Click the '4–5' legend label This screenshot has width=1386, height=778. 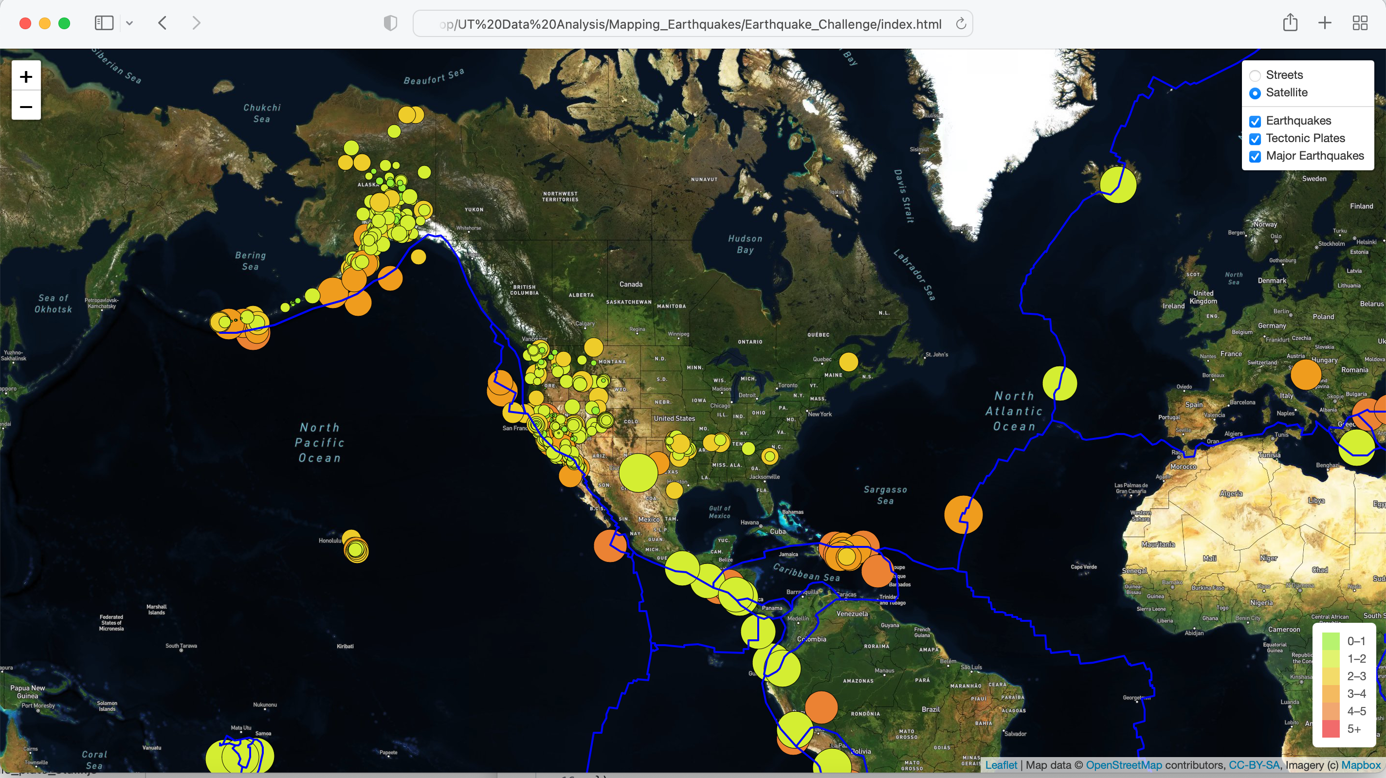(x=1356, y=711)
